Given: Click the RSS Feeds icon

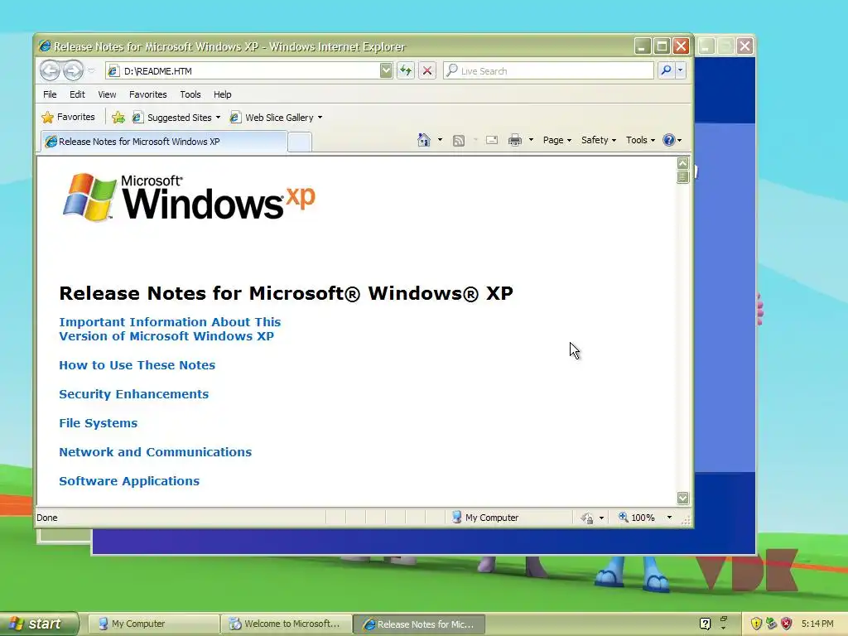Looking at the screenshot, I should [x=459, y=141].
